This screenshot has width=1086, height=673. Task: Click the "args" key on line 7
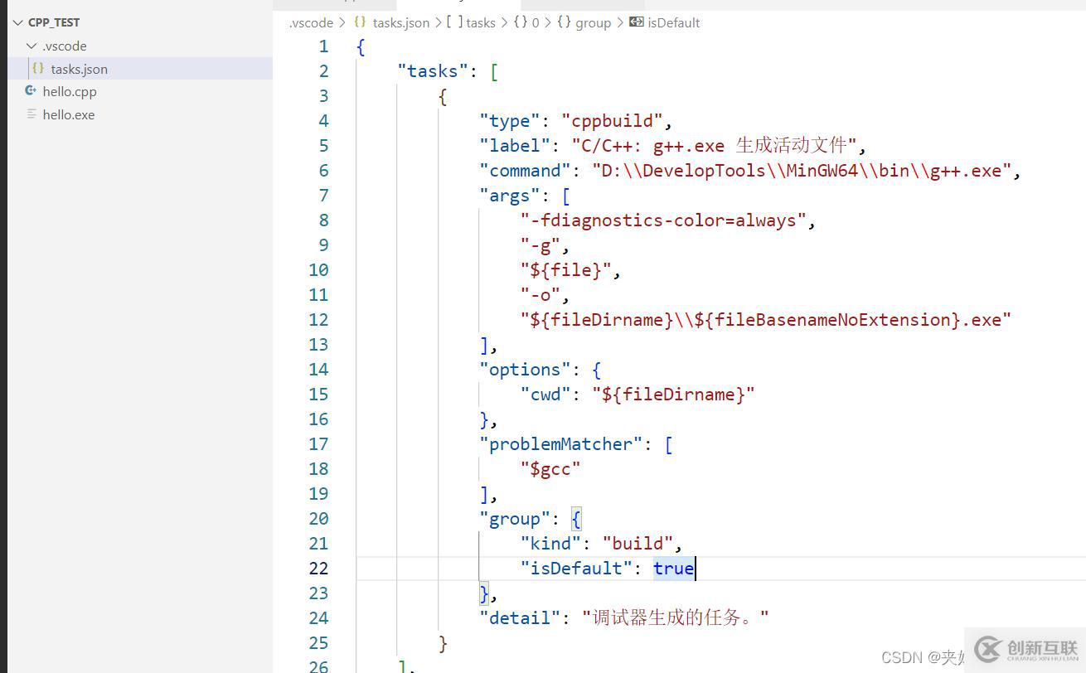point(510,196)
